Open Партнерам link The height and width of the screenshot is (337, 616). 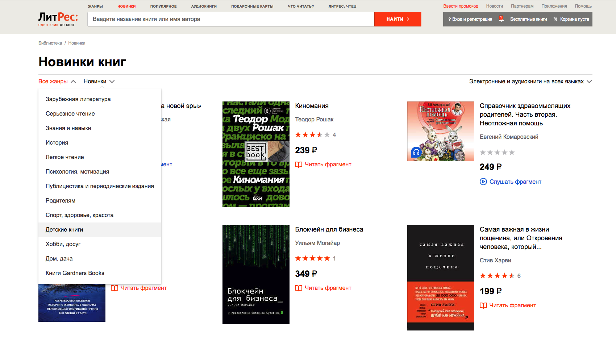(522, 6)
